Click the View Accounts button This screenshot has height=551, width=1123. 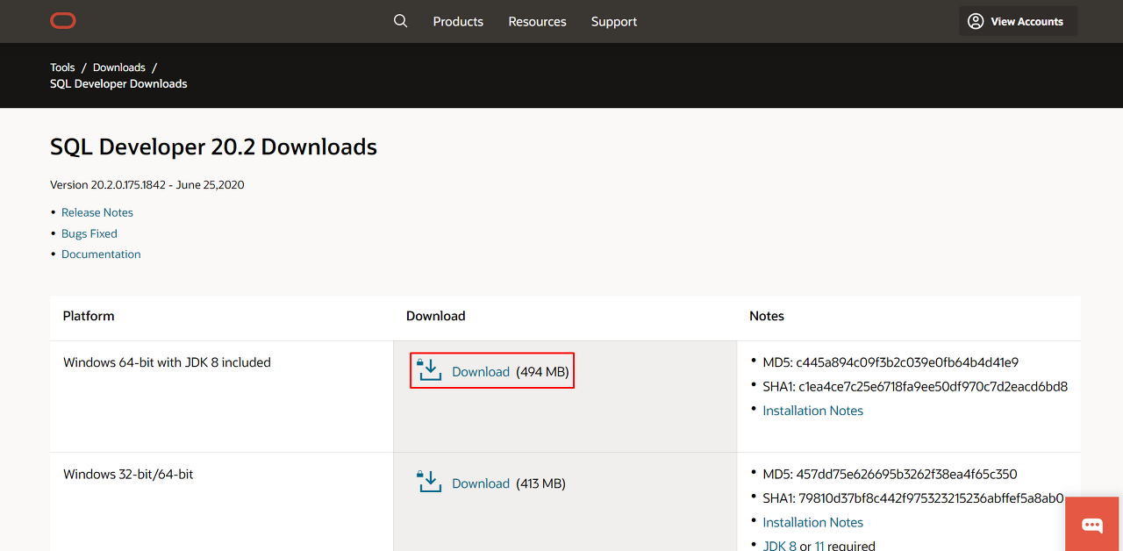pos(1019,21)
